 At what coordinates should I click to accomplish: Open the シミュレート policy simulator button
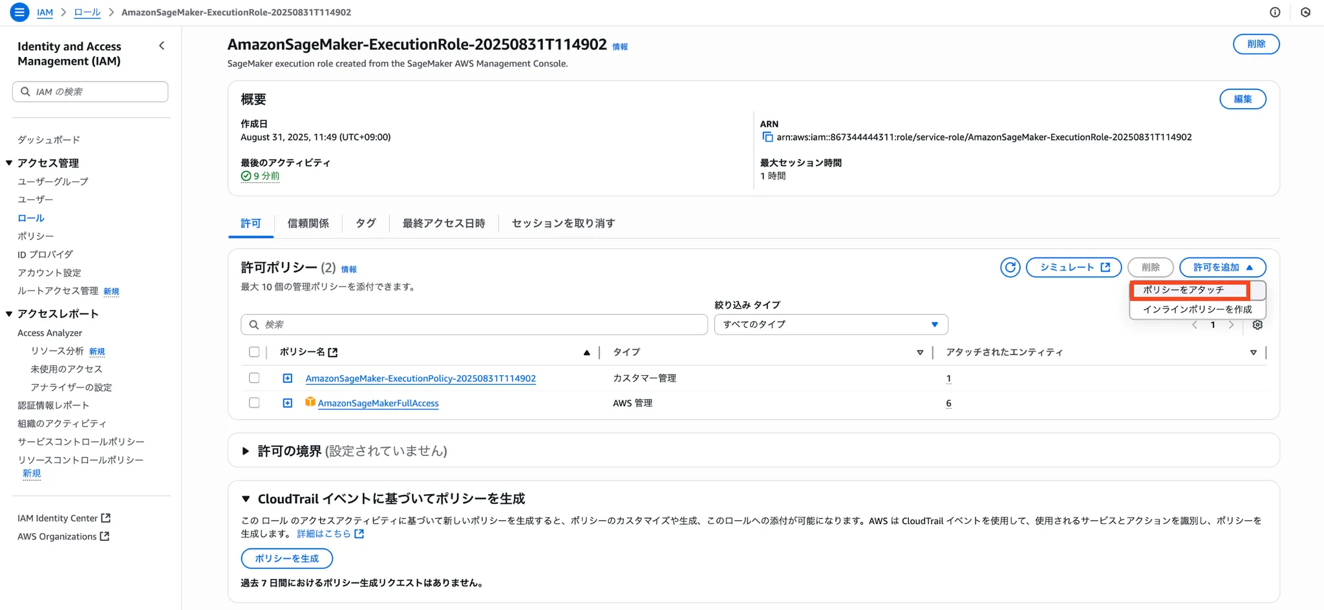click(1074, 267)
